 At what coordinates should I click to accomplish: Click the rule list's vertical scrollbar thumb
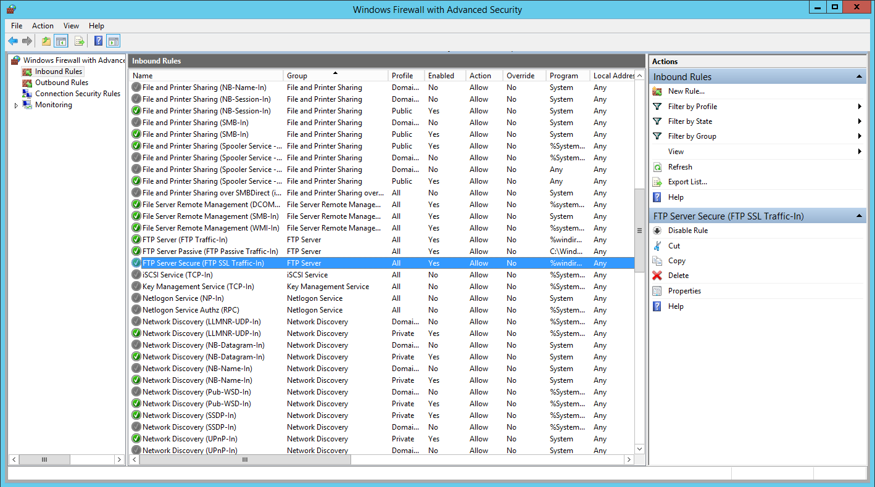click(639, 230)
